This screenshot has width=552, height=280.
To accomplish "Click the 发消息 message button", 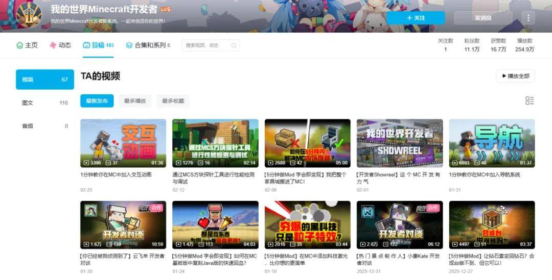I will coord(483,18).
